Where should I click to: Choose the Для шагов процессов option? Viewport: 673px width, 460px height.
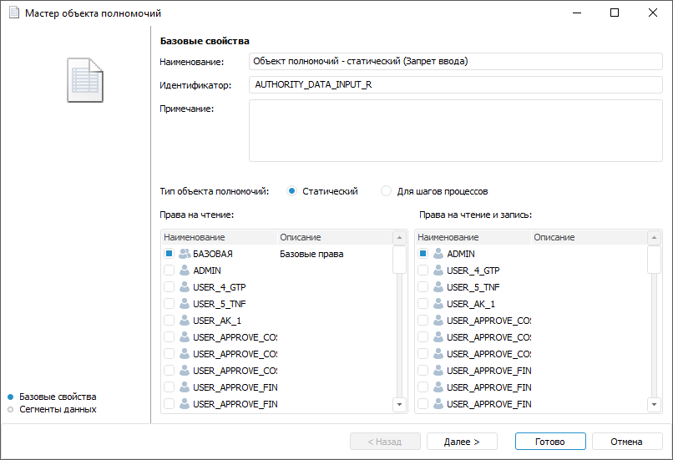click(386, 191)
